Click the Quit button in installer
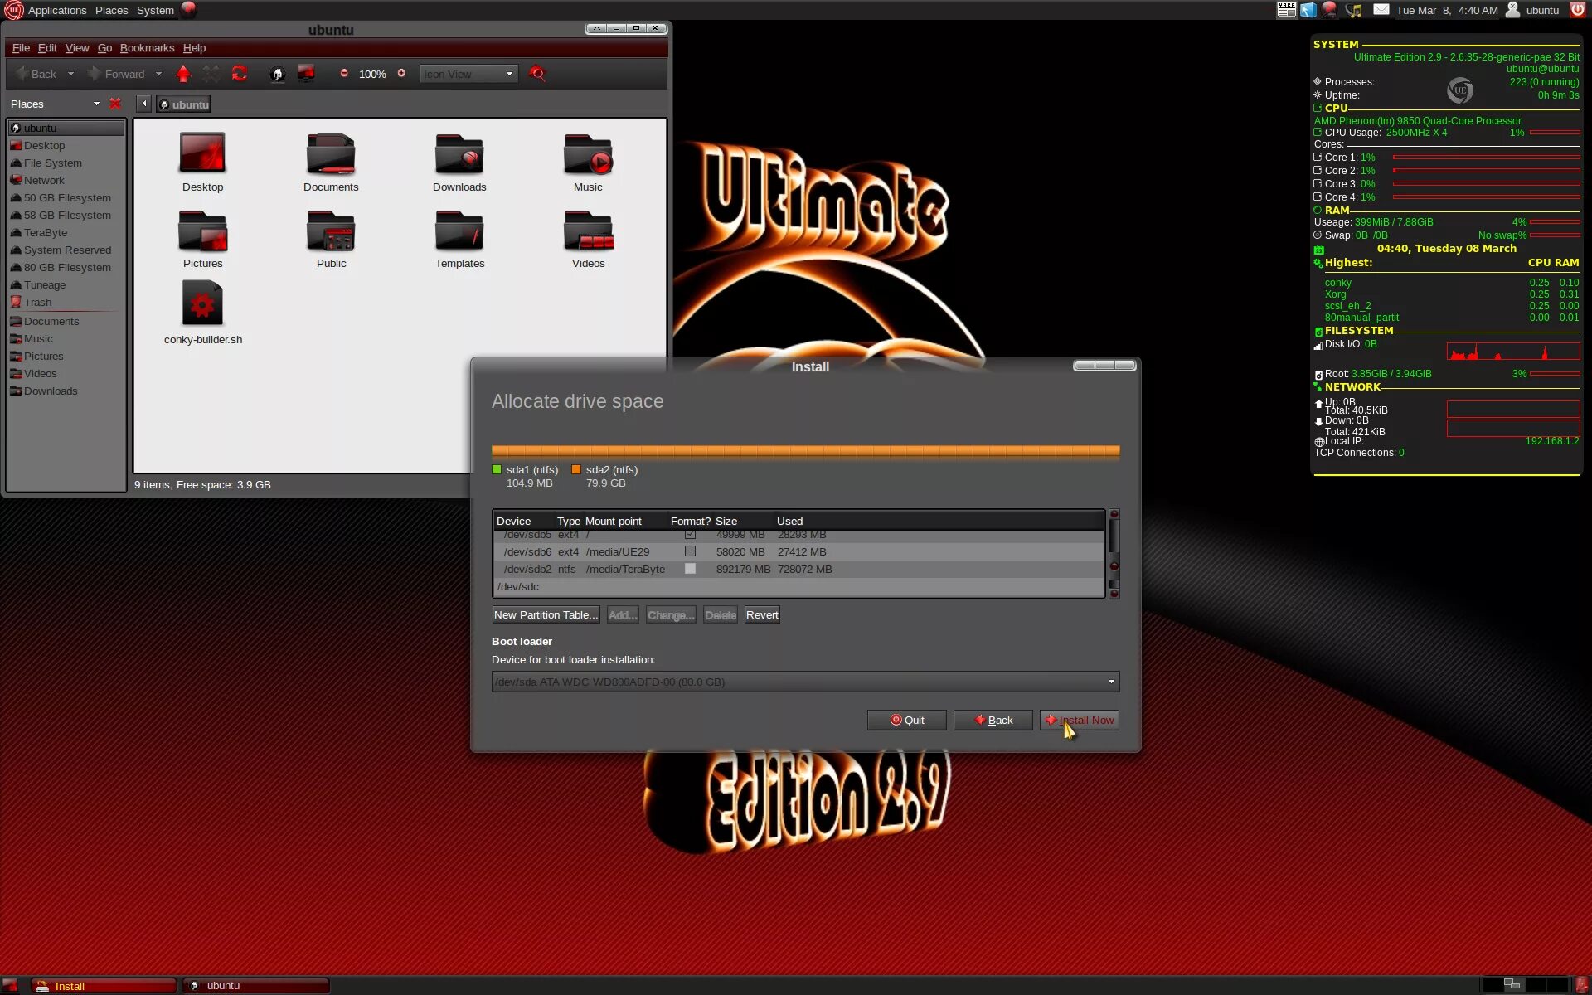This screenshot has width=1592, height=995. 906,720
